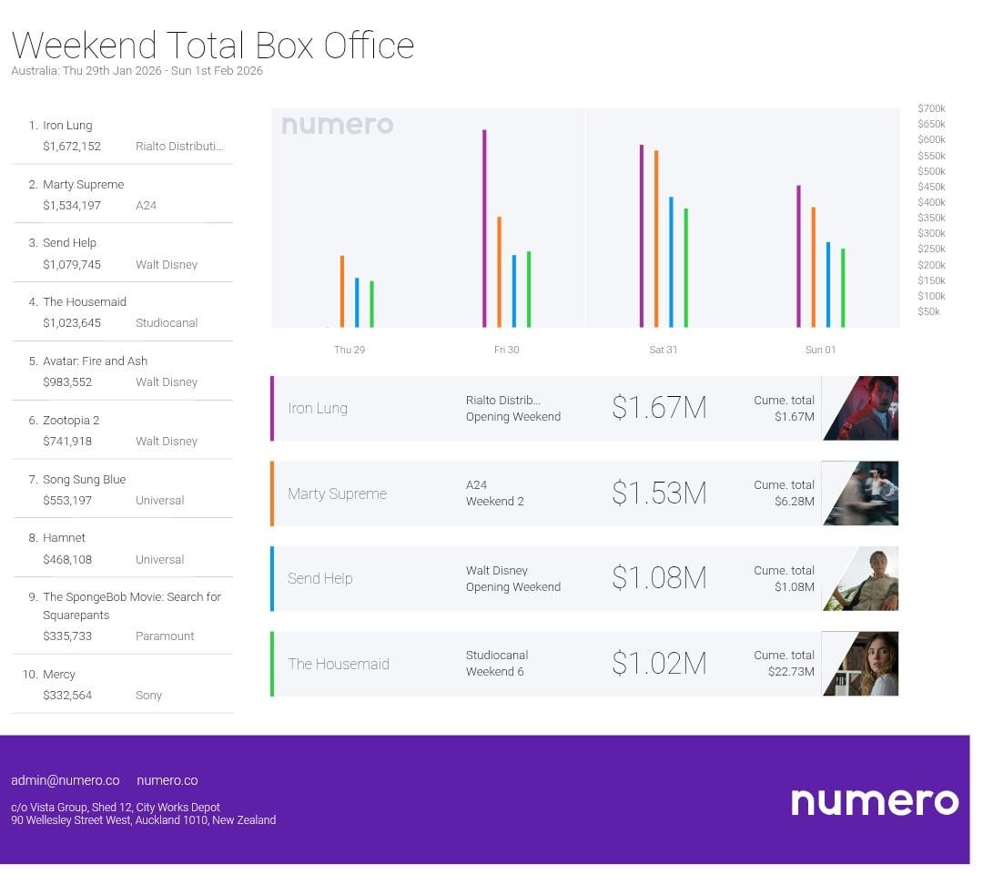Click the blue Send Help bar on Sun 01
983x885 pixels.
click(x=828, y=284)
